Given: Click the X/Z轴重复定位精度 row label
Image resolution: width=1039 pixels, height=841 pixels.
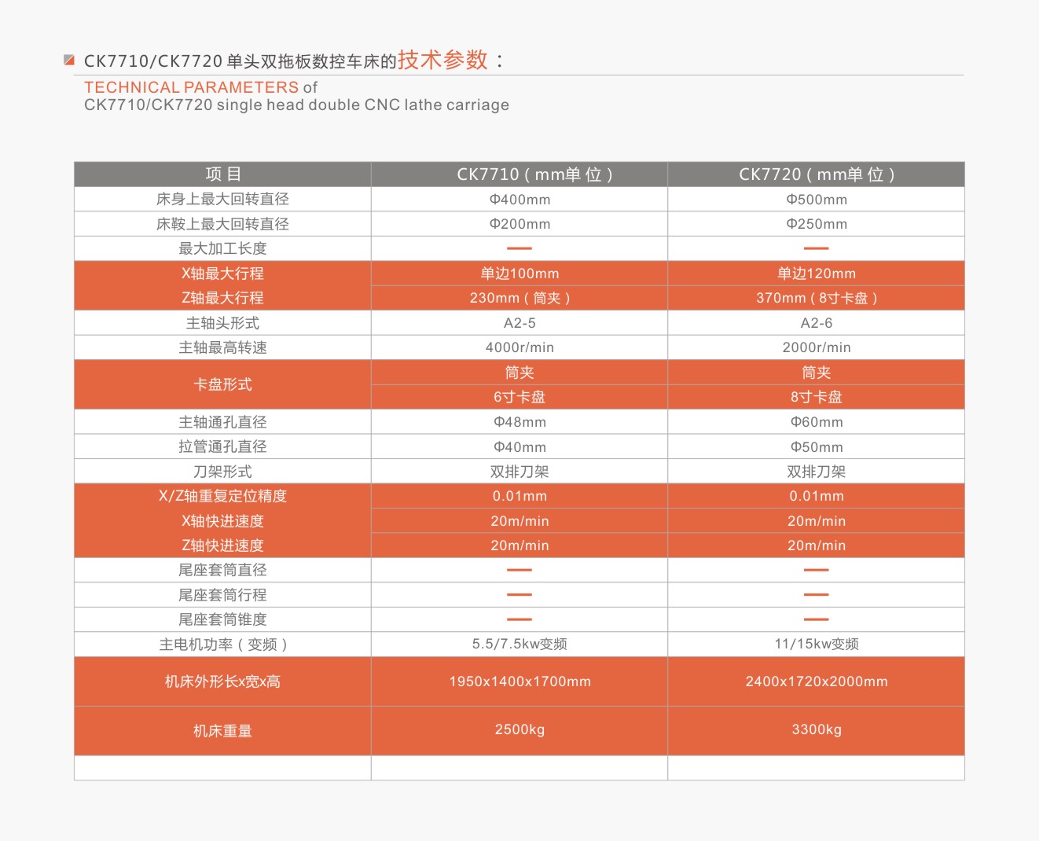Looking at the screenshot, I should 222,496.
